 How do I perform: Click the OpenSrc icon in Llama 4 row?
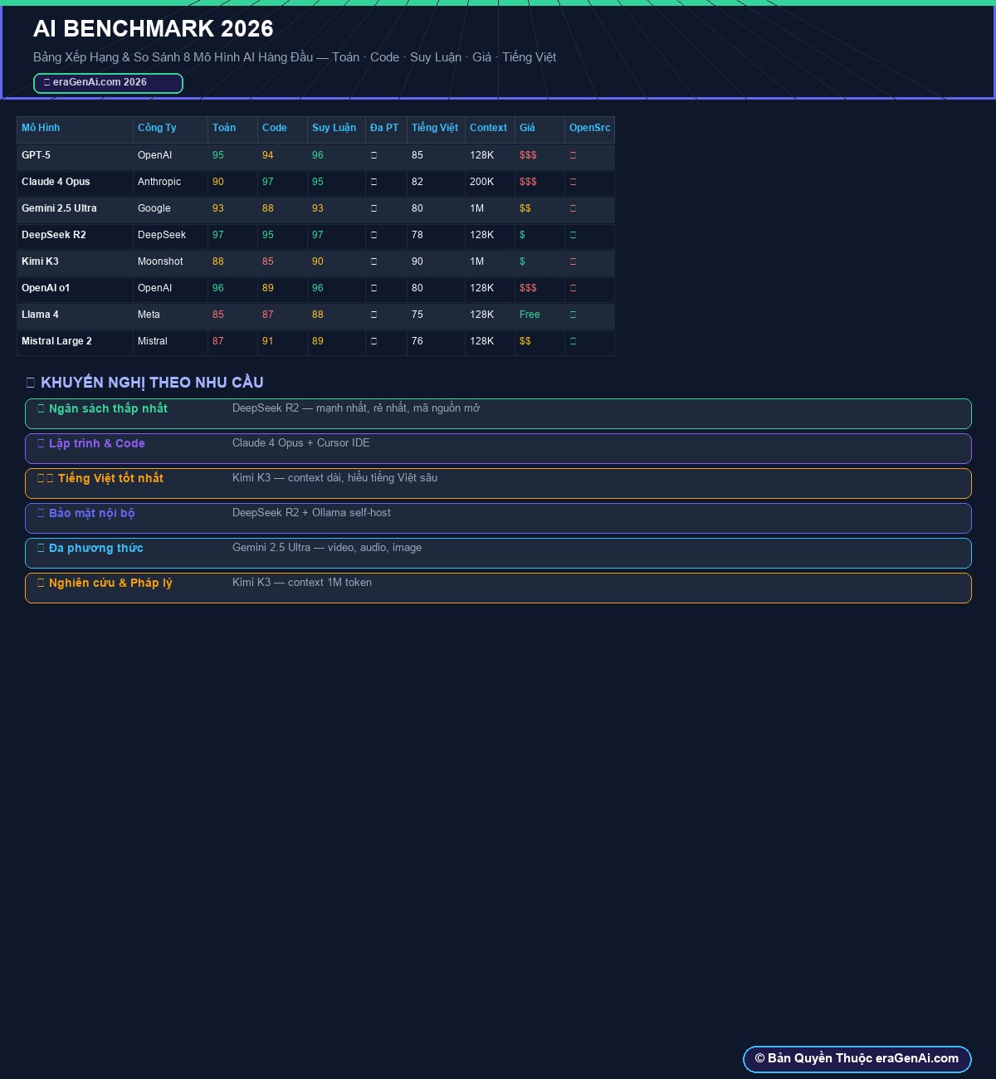coord(573,315)
